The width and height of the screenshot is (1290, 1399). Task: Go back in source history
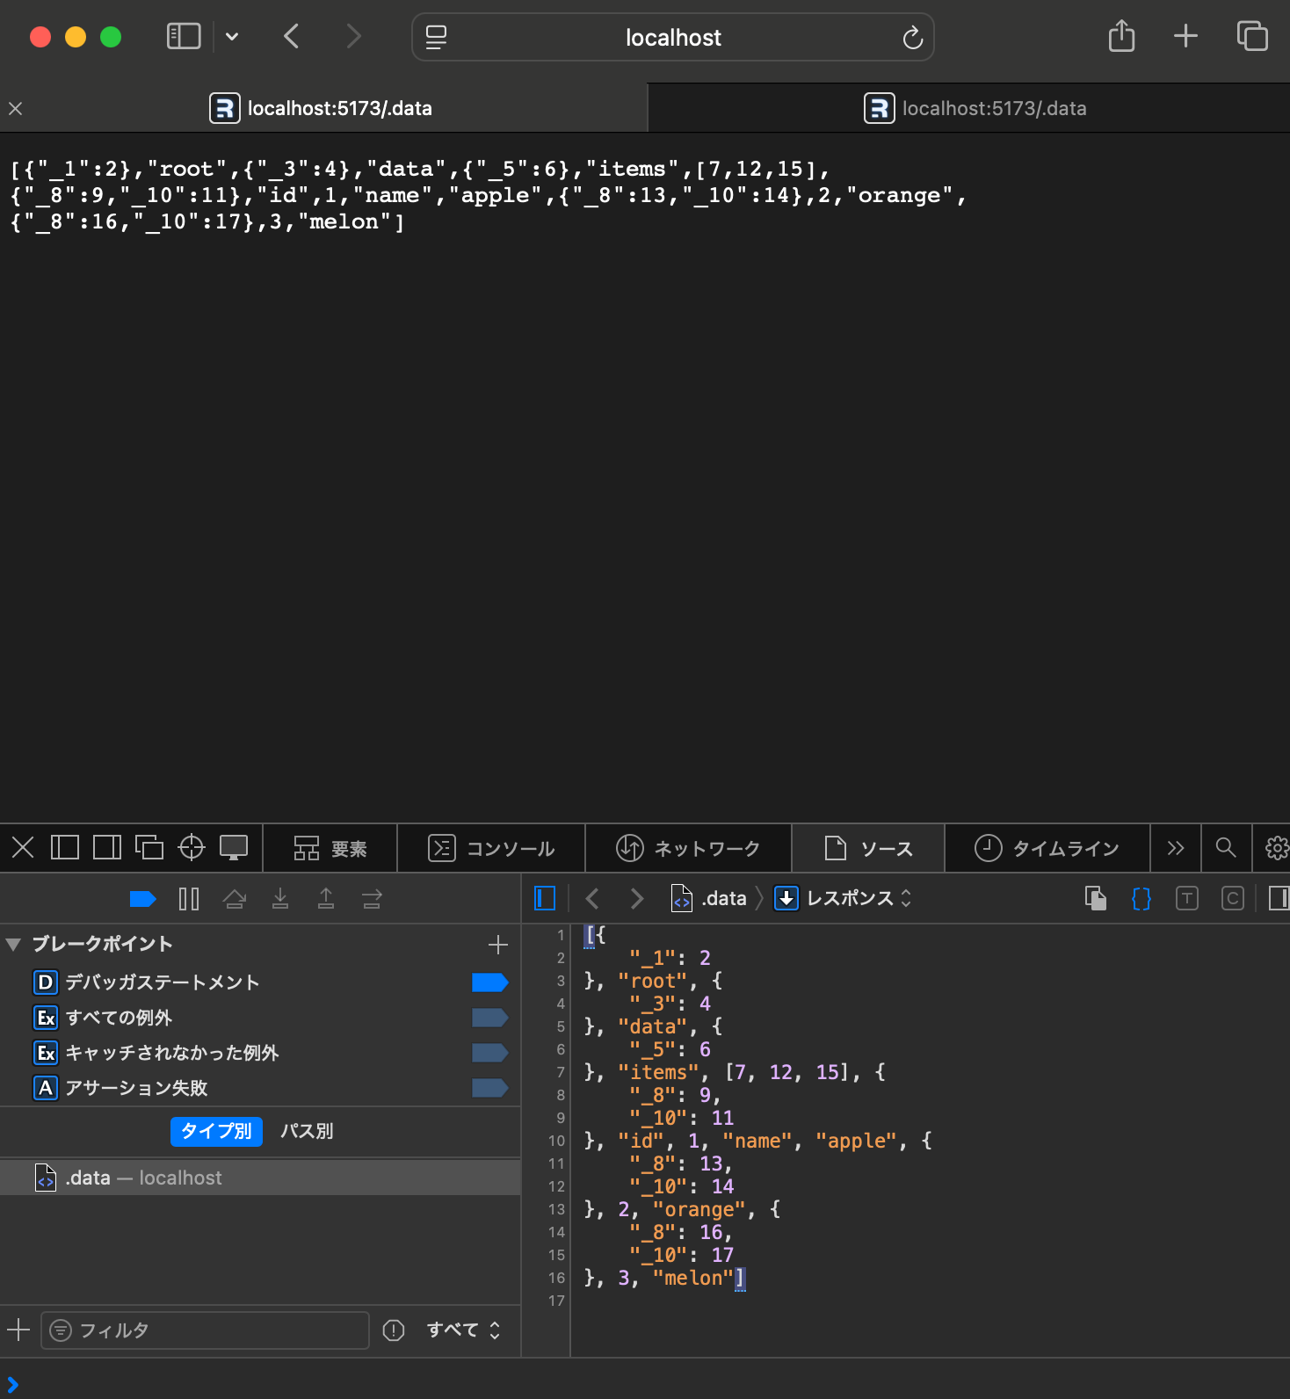click(592, 898)
